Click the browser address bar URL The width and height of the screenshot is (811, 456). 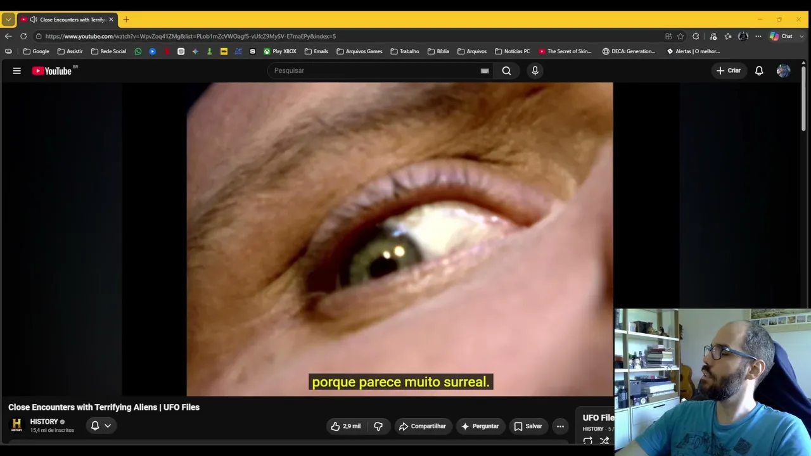(191, 36)
